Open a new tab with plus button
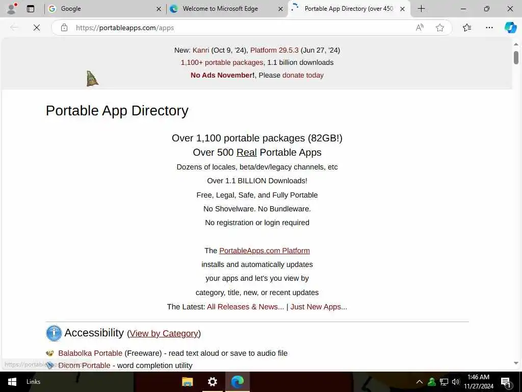522x392 pixels. (x=421, y=9)
